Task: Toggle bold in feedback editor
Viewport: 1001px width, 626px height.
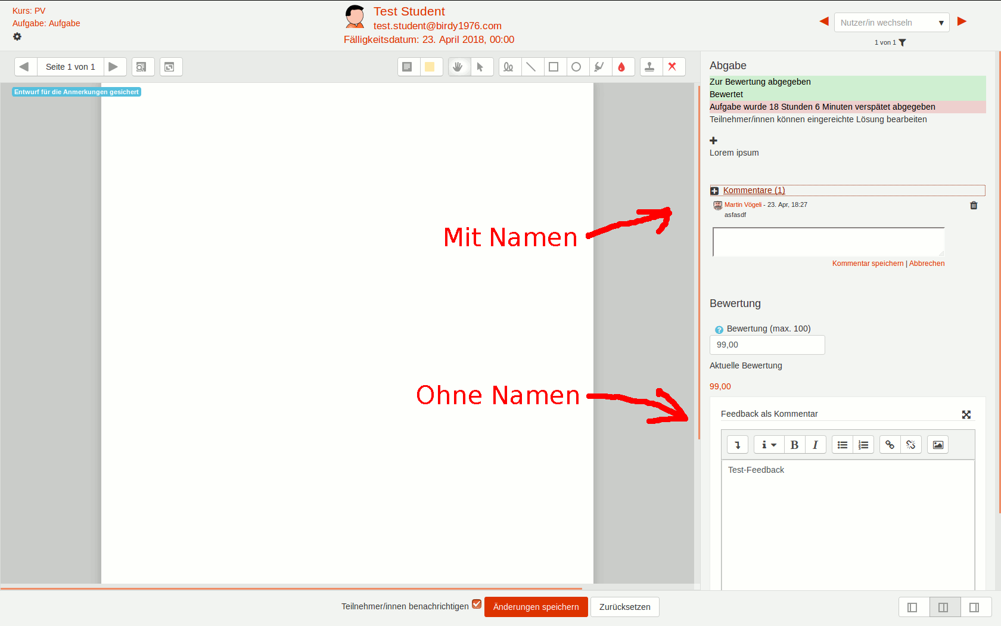Action: pos(794,445)
